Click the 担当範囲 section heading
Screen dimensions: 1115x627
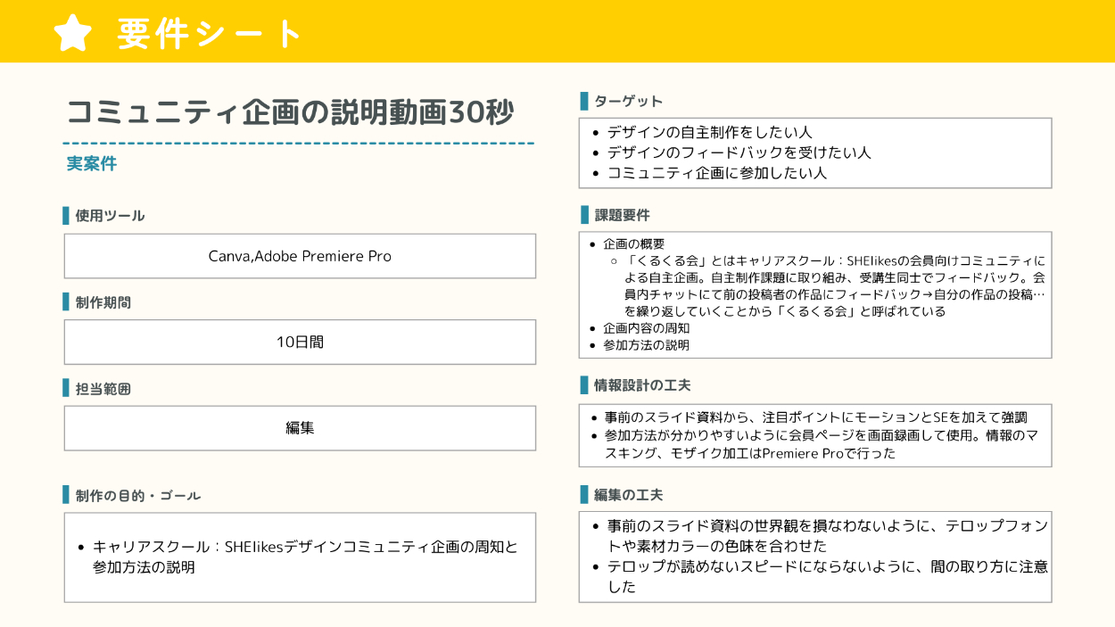pyautogui.click(x=103, y=389)
